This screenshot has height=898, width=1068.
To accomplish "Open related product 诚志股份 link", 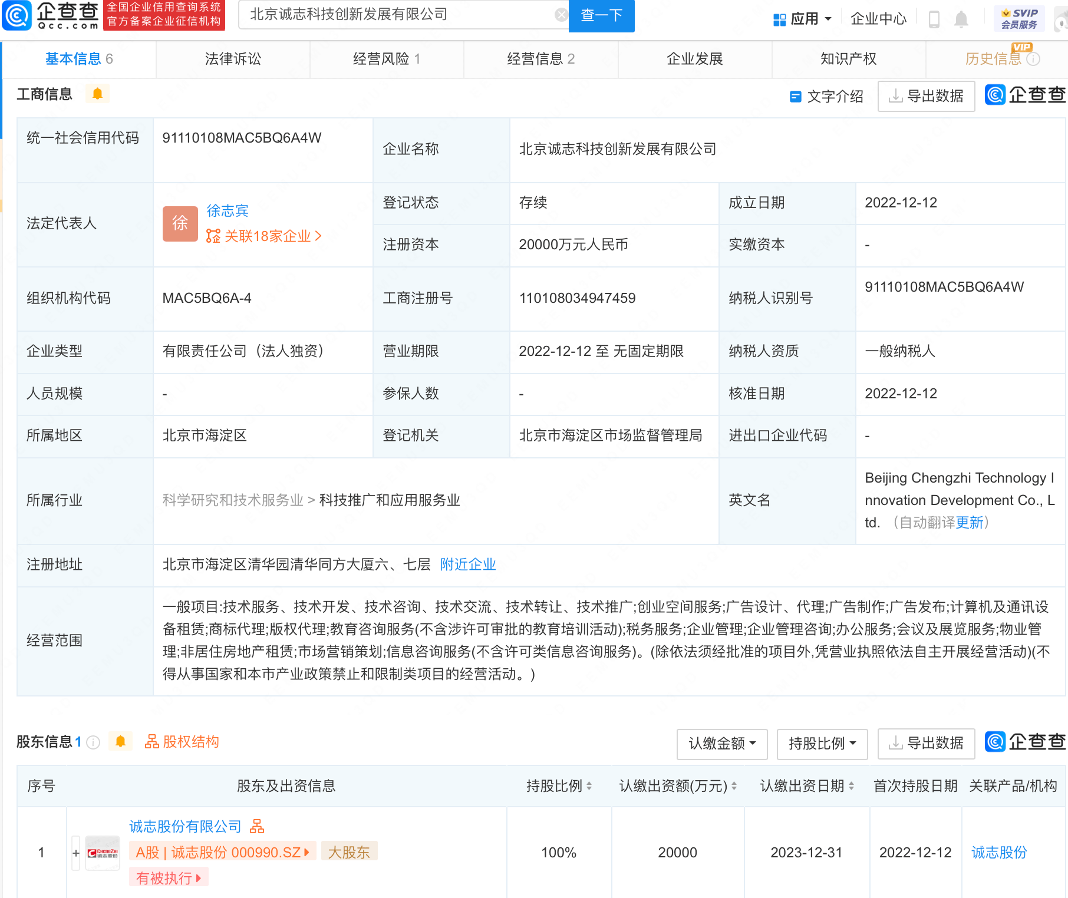I will pyautogui.click(x=999, y=853).
